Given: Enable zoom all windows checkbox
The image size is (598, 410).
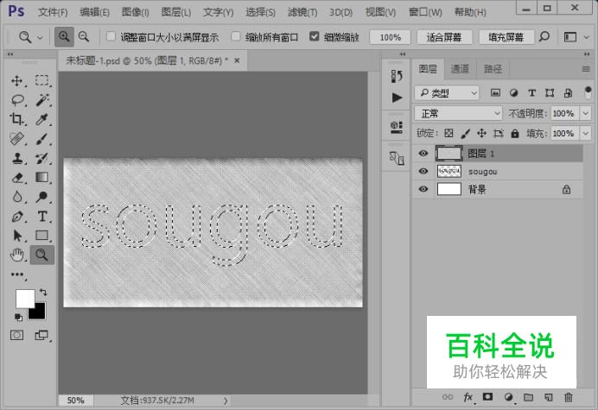Looking at the screenshot, I should click(236, 36).
